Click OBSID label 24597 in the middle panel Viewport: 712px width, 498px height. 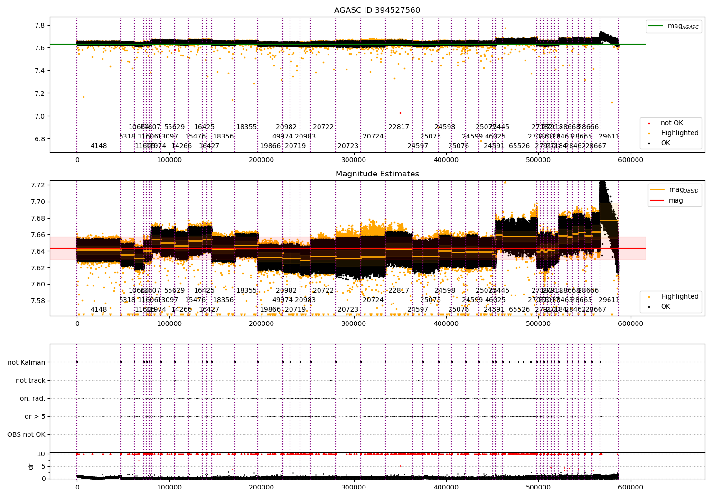pos(418,309)
